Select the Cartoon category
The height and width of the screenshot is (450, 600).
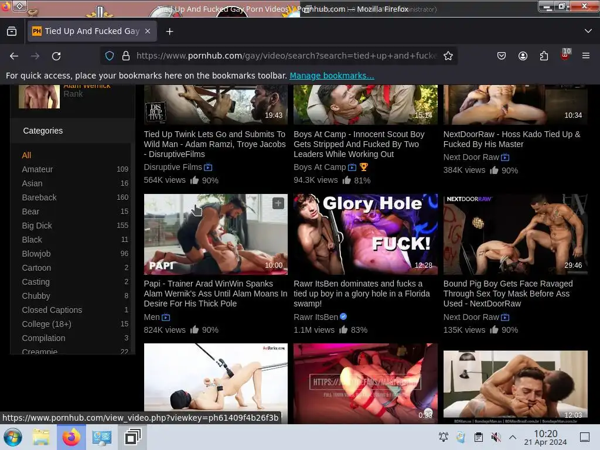pos(36,268)
